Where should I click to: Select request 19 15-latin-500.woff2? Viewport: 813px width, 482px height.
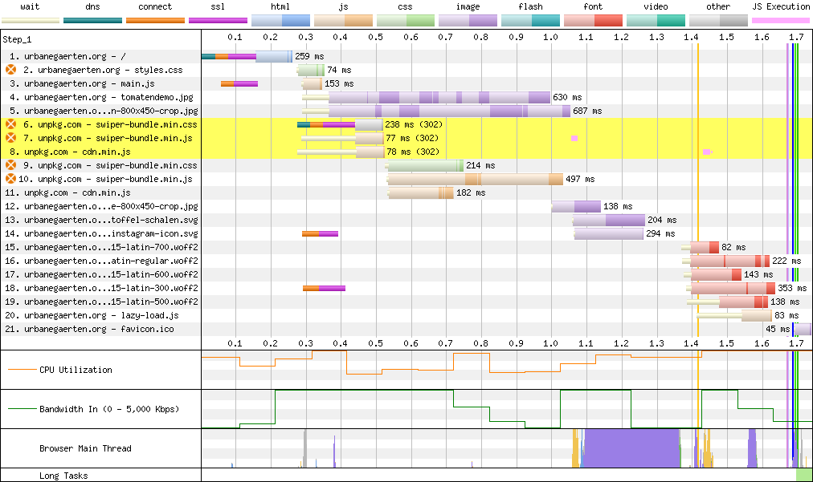101,302
